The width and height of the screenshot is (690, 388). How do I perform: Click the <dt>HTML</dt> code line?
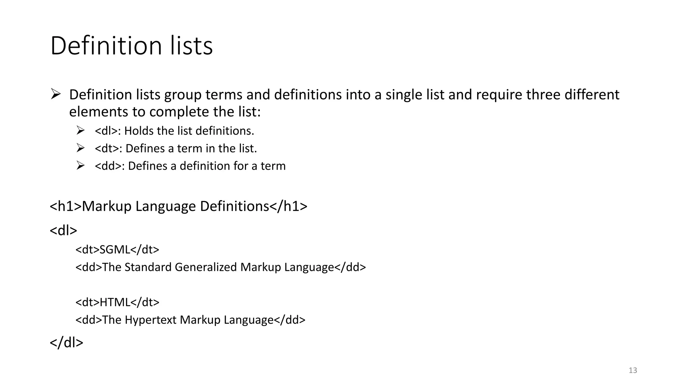pos(117,302)
